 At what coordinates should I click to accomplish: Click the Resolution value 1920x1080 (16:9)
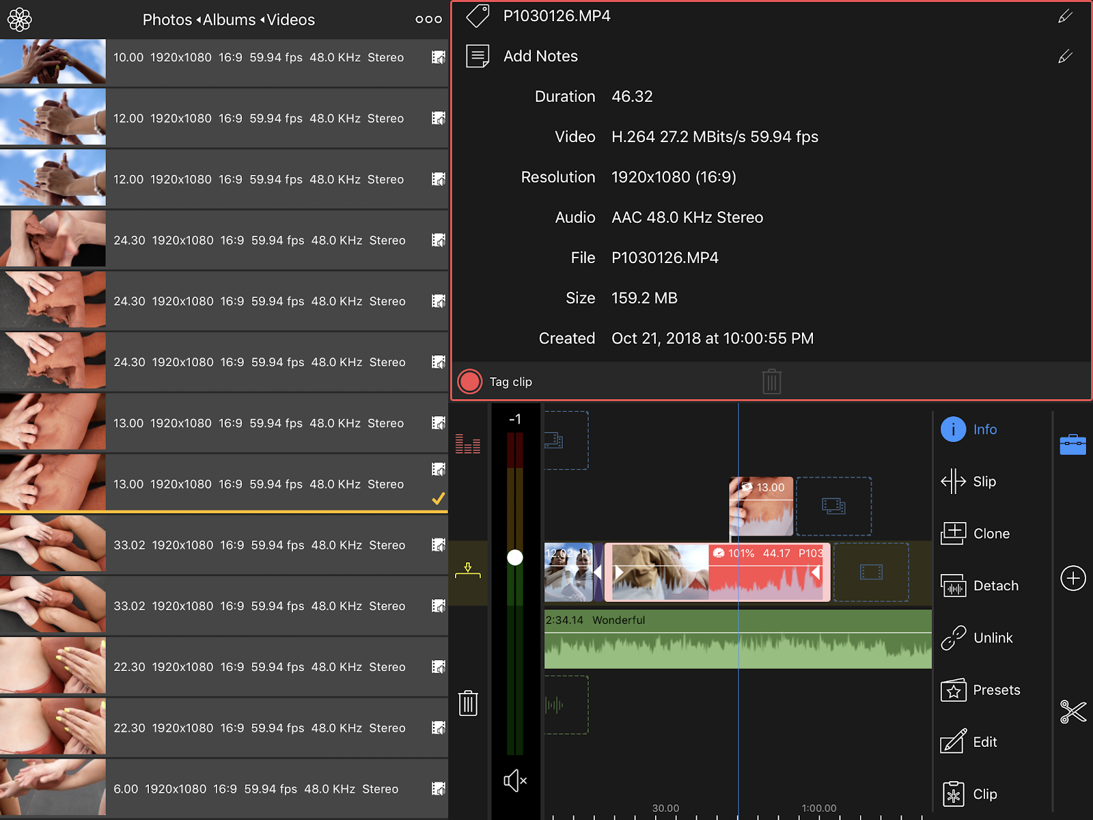(x=674, y=177)
